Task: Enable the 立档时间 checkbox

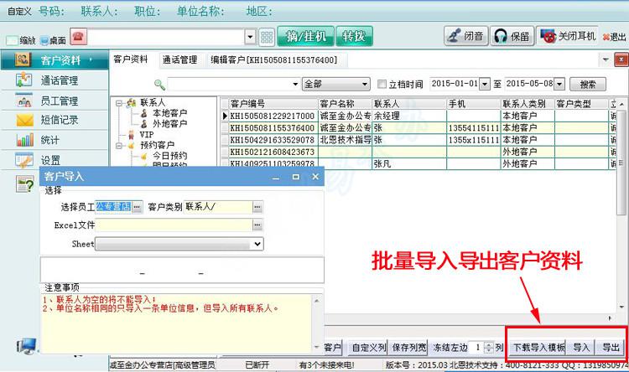Action: tap(382, 85)
